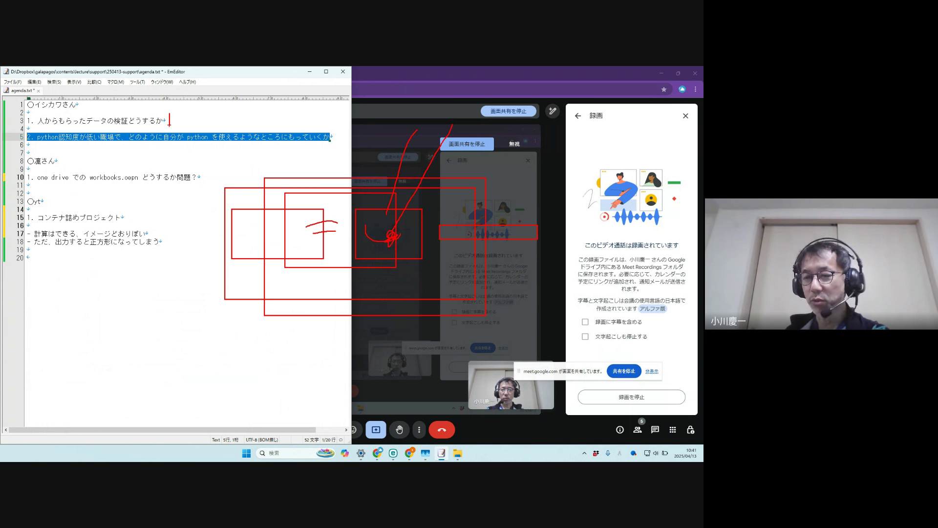Viewport: 938px width, 528px height.
Task: Enable 録画に字幕を含める checkbox
Action: point(585,322)
